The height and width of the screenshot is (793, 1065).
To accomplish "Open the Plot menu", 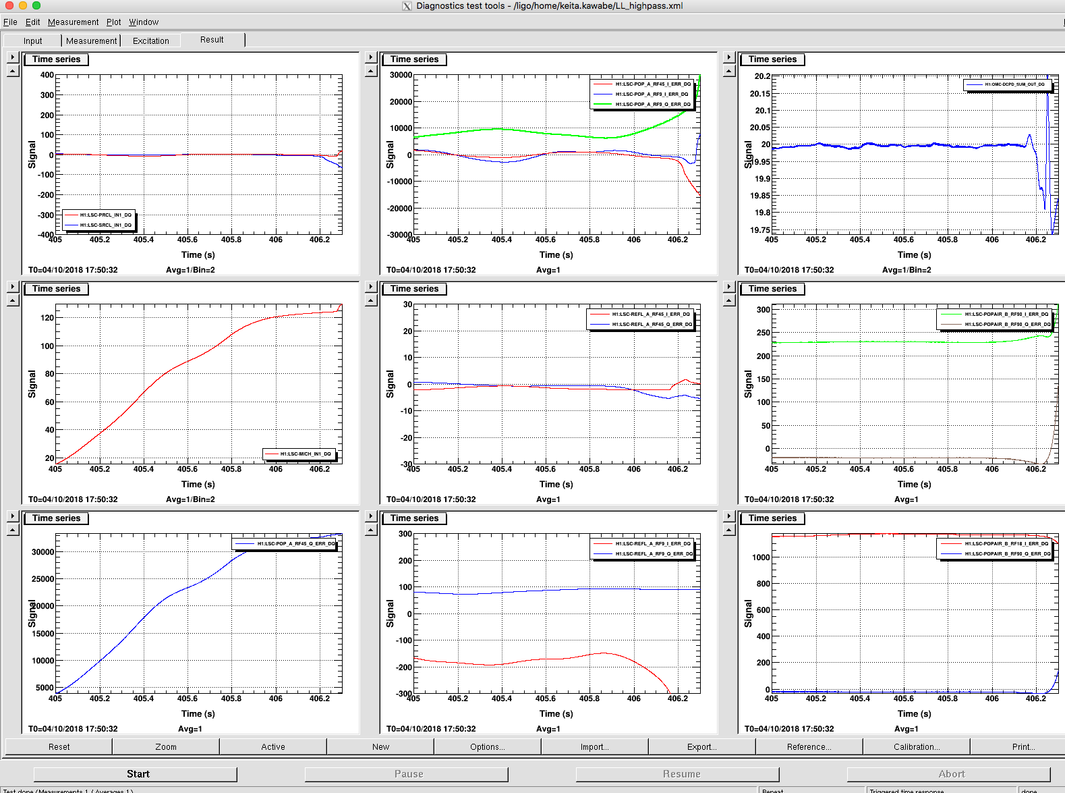I will pos(113,22).
